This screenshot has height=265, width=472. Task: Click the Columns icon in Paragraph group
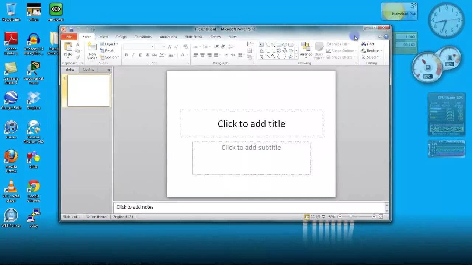pos(241,55)
